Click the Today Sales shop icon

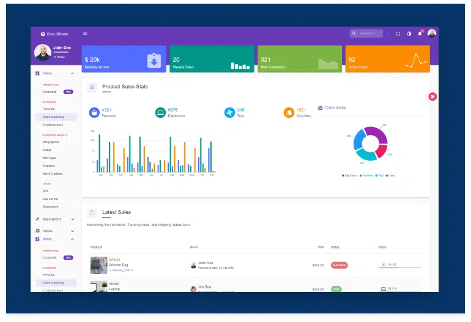(x=320, y=108)
